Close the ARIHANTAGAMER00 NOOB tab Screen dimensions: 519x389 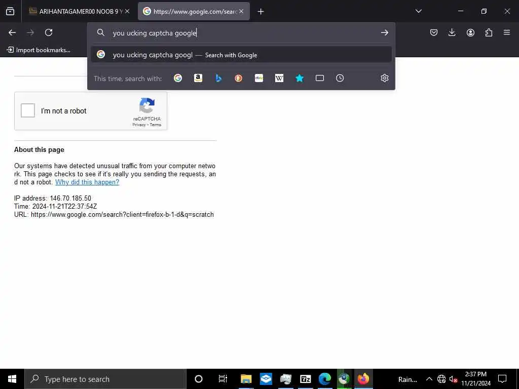point(127,11)
